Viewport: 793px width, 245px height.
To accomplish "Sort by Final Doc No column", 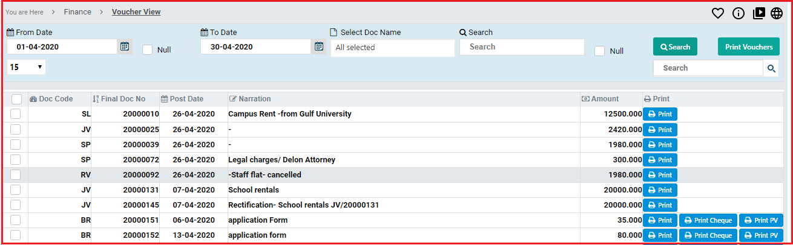I will [x=123, y=99].
